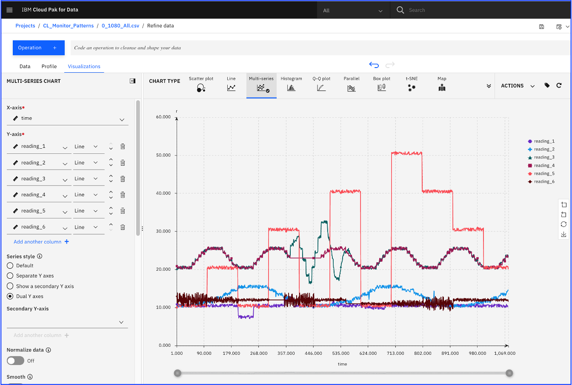The width and height of the screenshot is (572, 385).
Task: Click the save icon in breadcrumb bar
Action: pyautogui.click(x=541, y=26)
